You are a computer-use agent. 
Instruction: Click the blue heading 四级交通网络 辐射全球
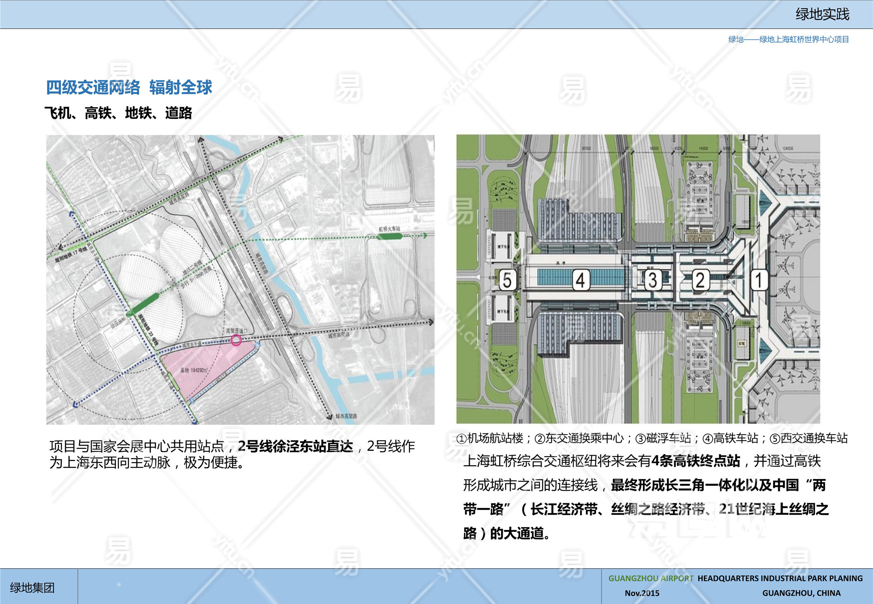click(129, 87)
